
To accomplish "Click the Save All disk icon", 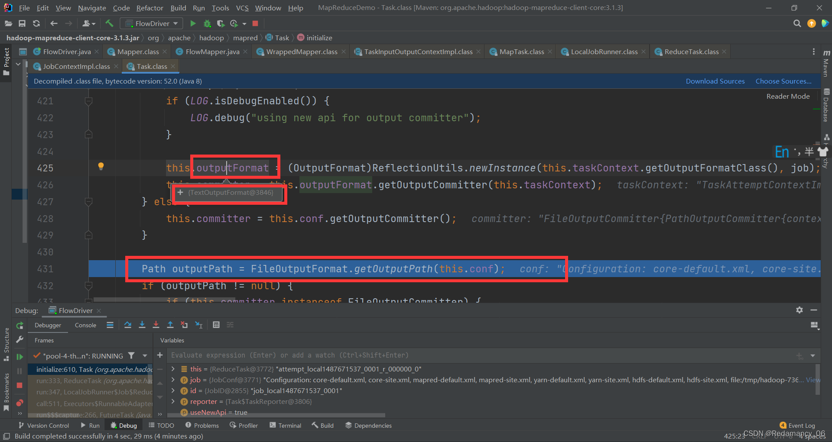I will coord(22,23).
